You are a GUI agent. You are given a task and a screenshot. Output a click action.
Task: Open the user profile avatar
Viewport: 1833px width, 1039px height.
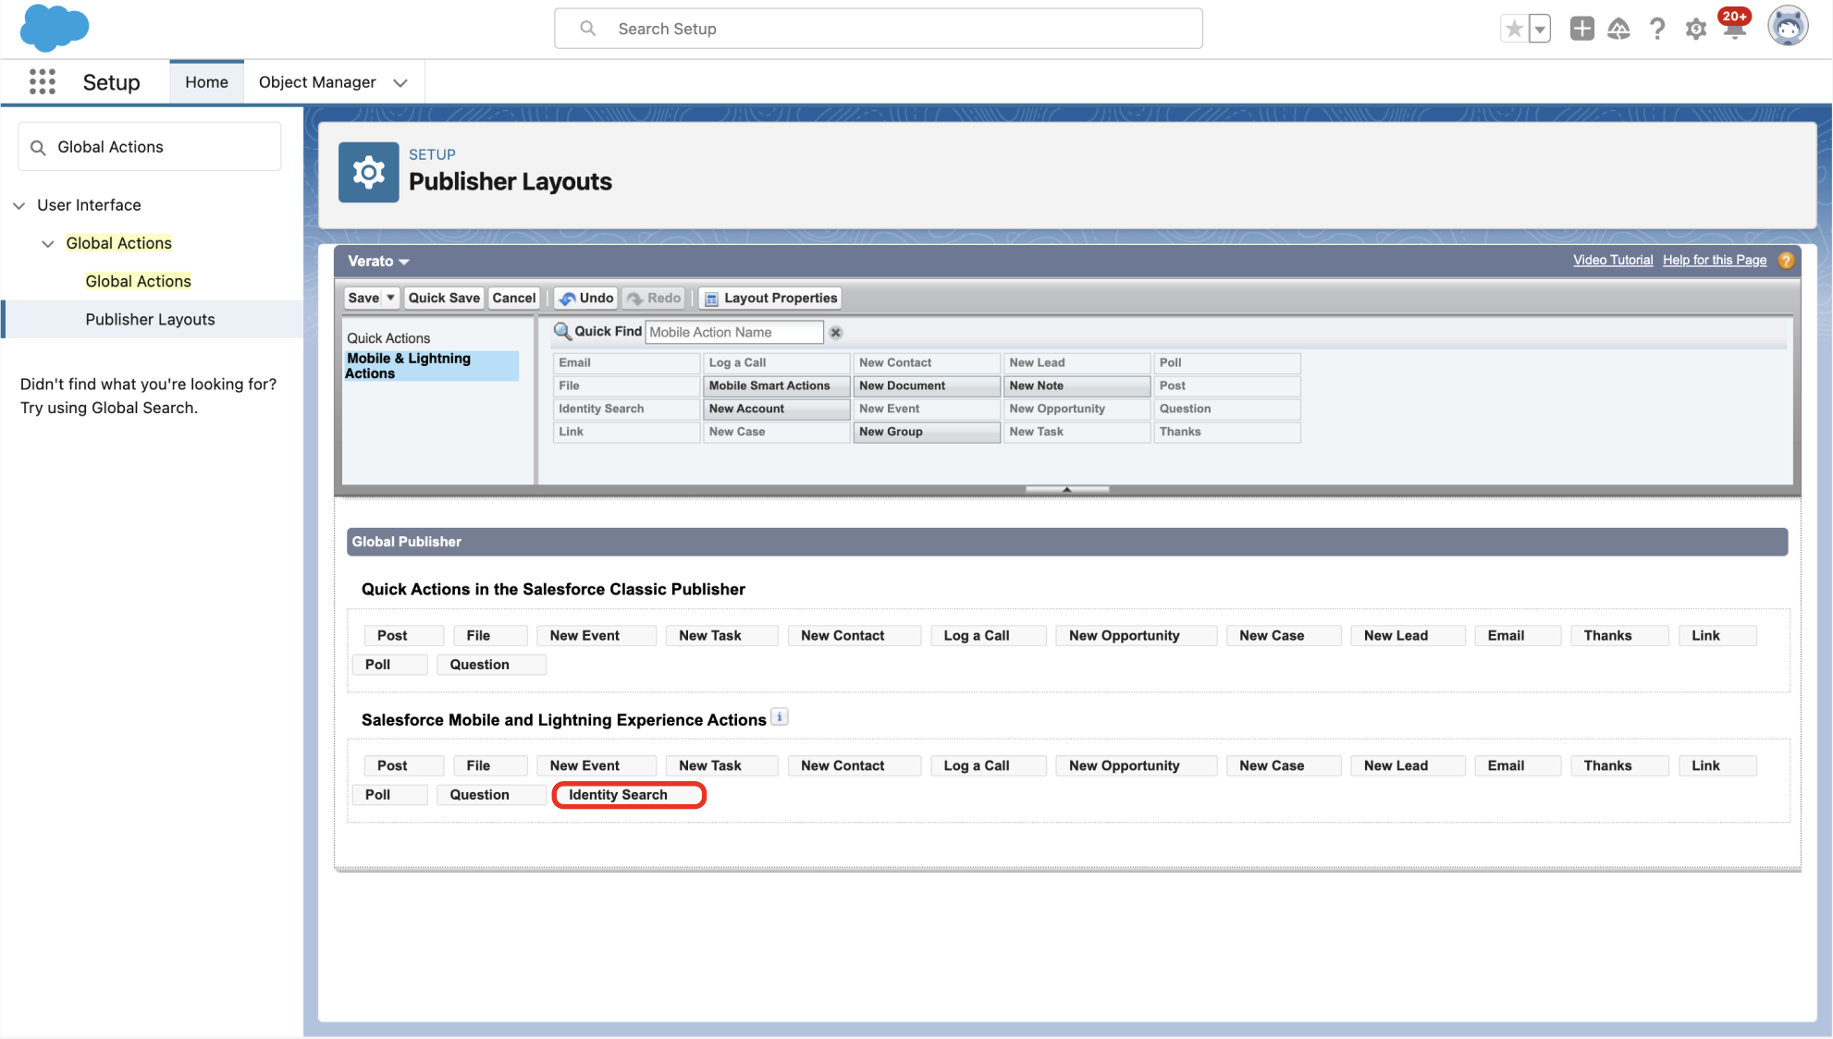click(x=1788, y=26)
